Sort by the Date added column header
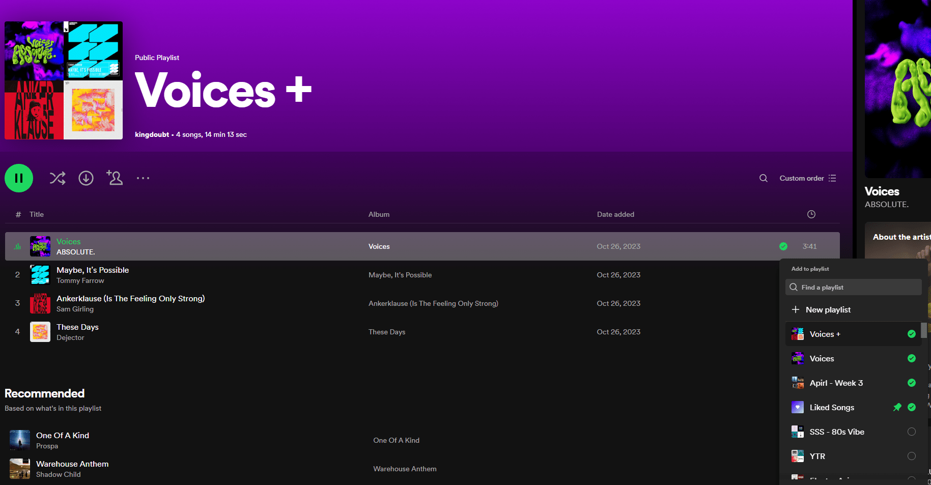 615,214
